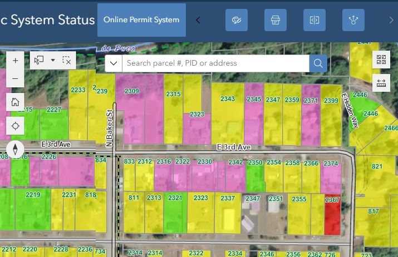Find my current location on map
Screen dimensions: 398x257
pos(15,126)
